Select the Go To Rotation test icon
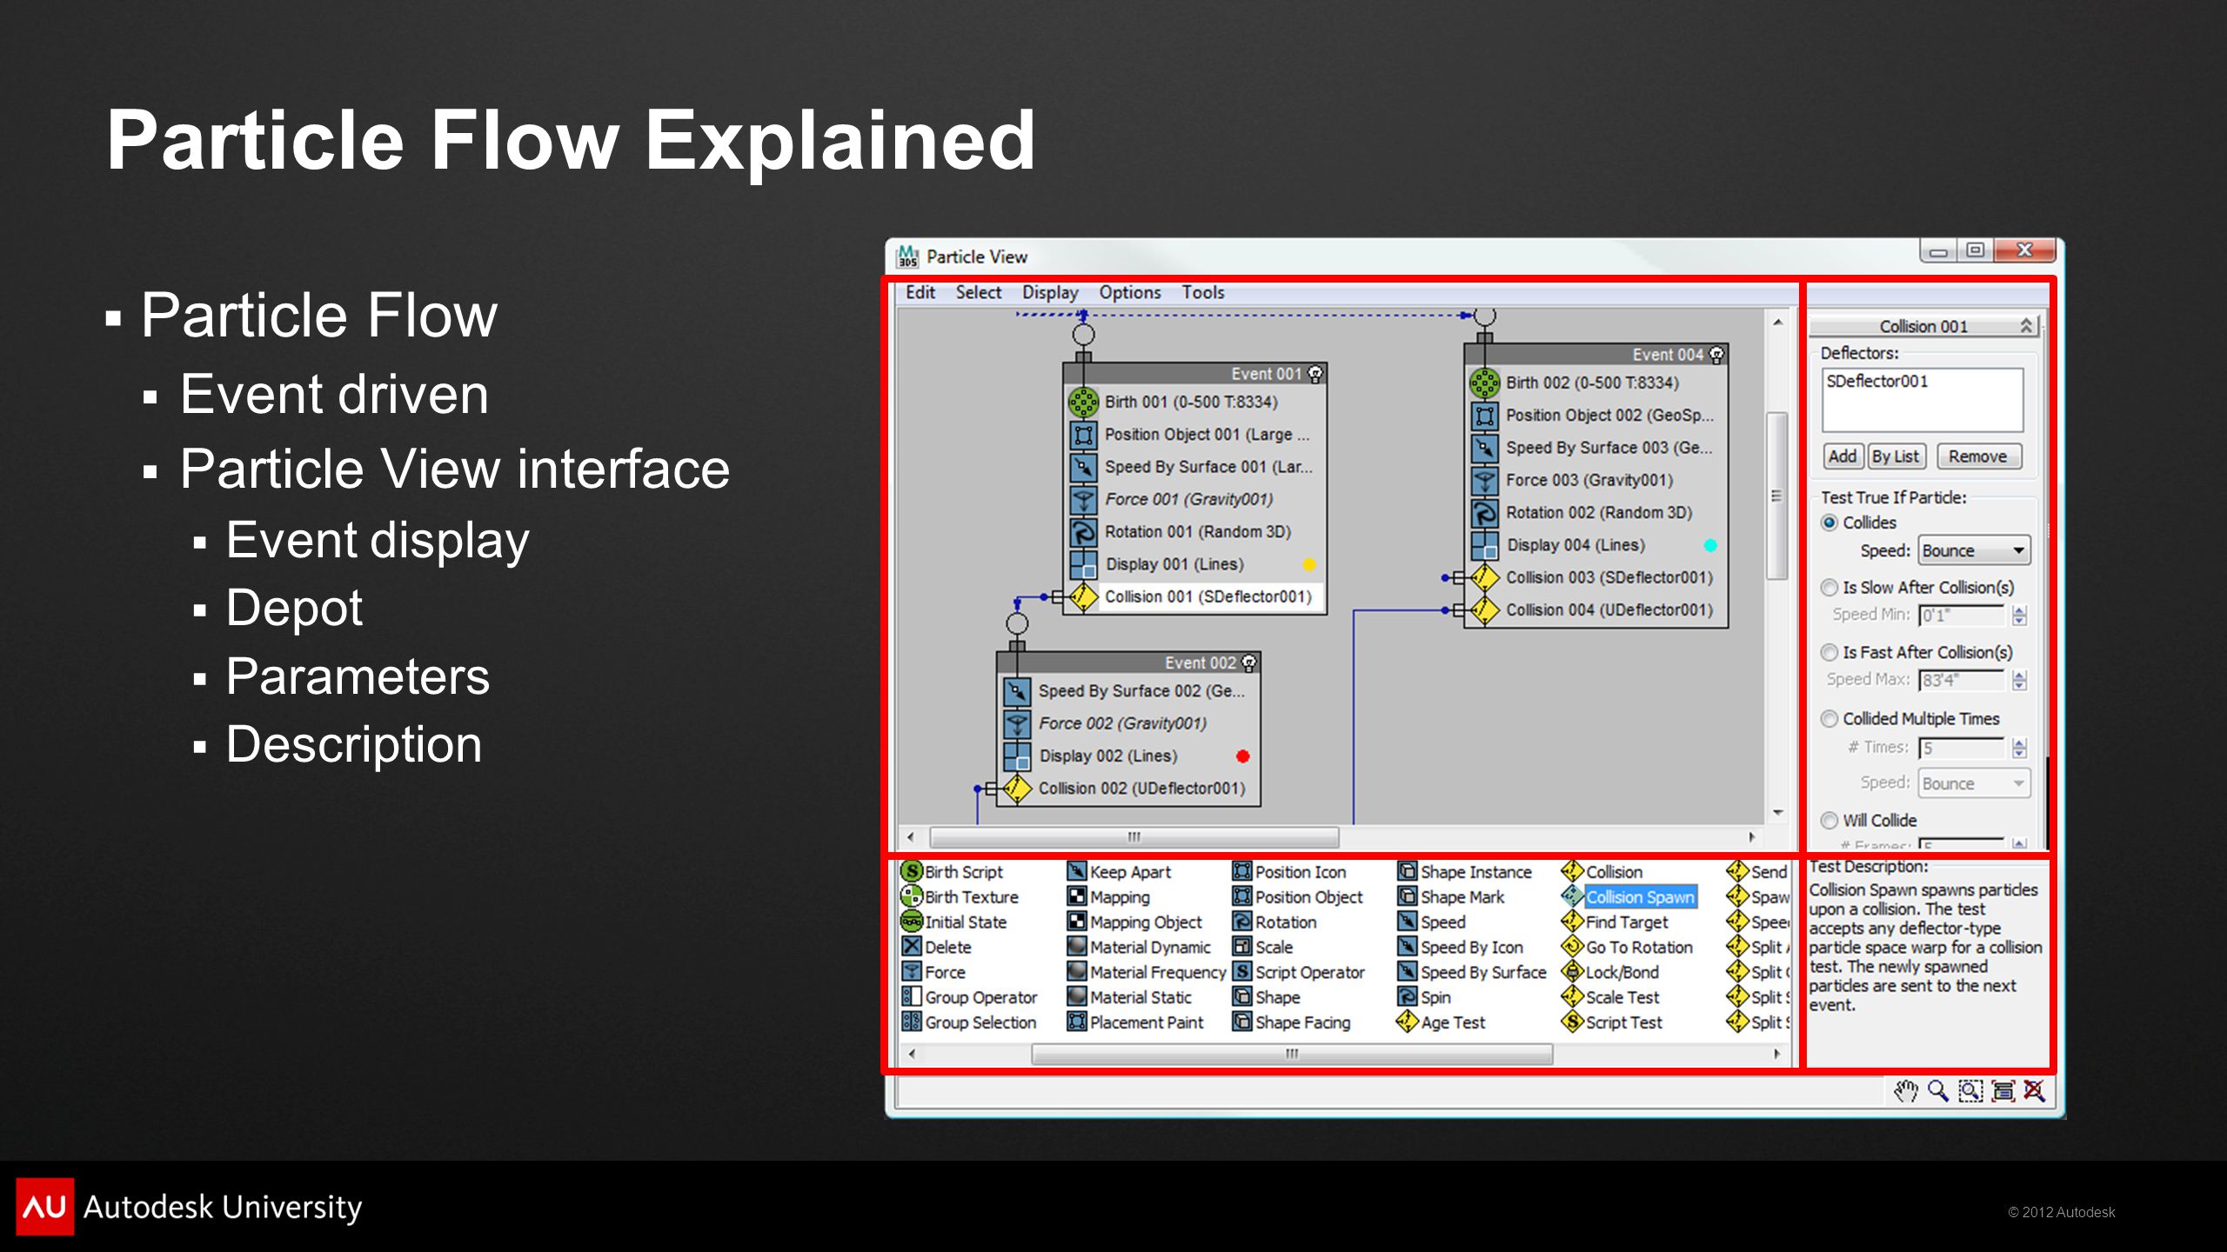Image resolution: width=2227 pixels, height=1252 pixels. [1573, 946]
